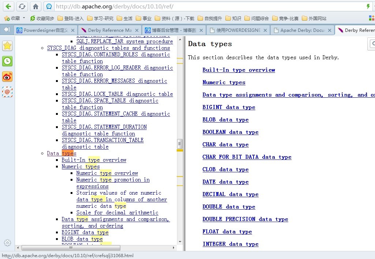The height and width of the screenshot is (259, 375).
Task: Close the Apache Derby: Docu tab
Action: coord(330,30)
